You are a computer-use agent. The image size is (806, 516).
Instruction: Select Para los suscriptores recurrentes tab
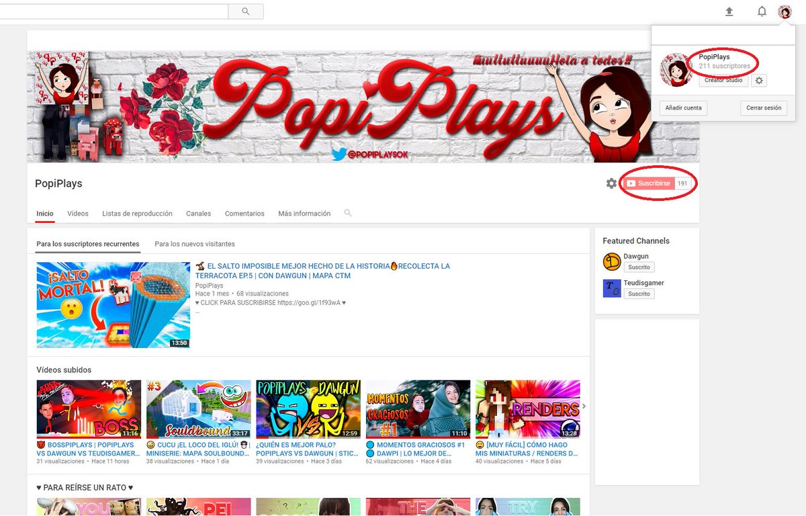88,244
